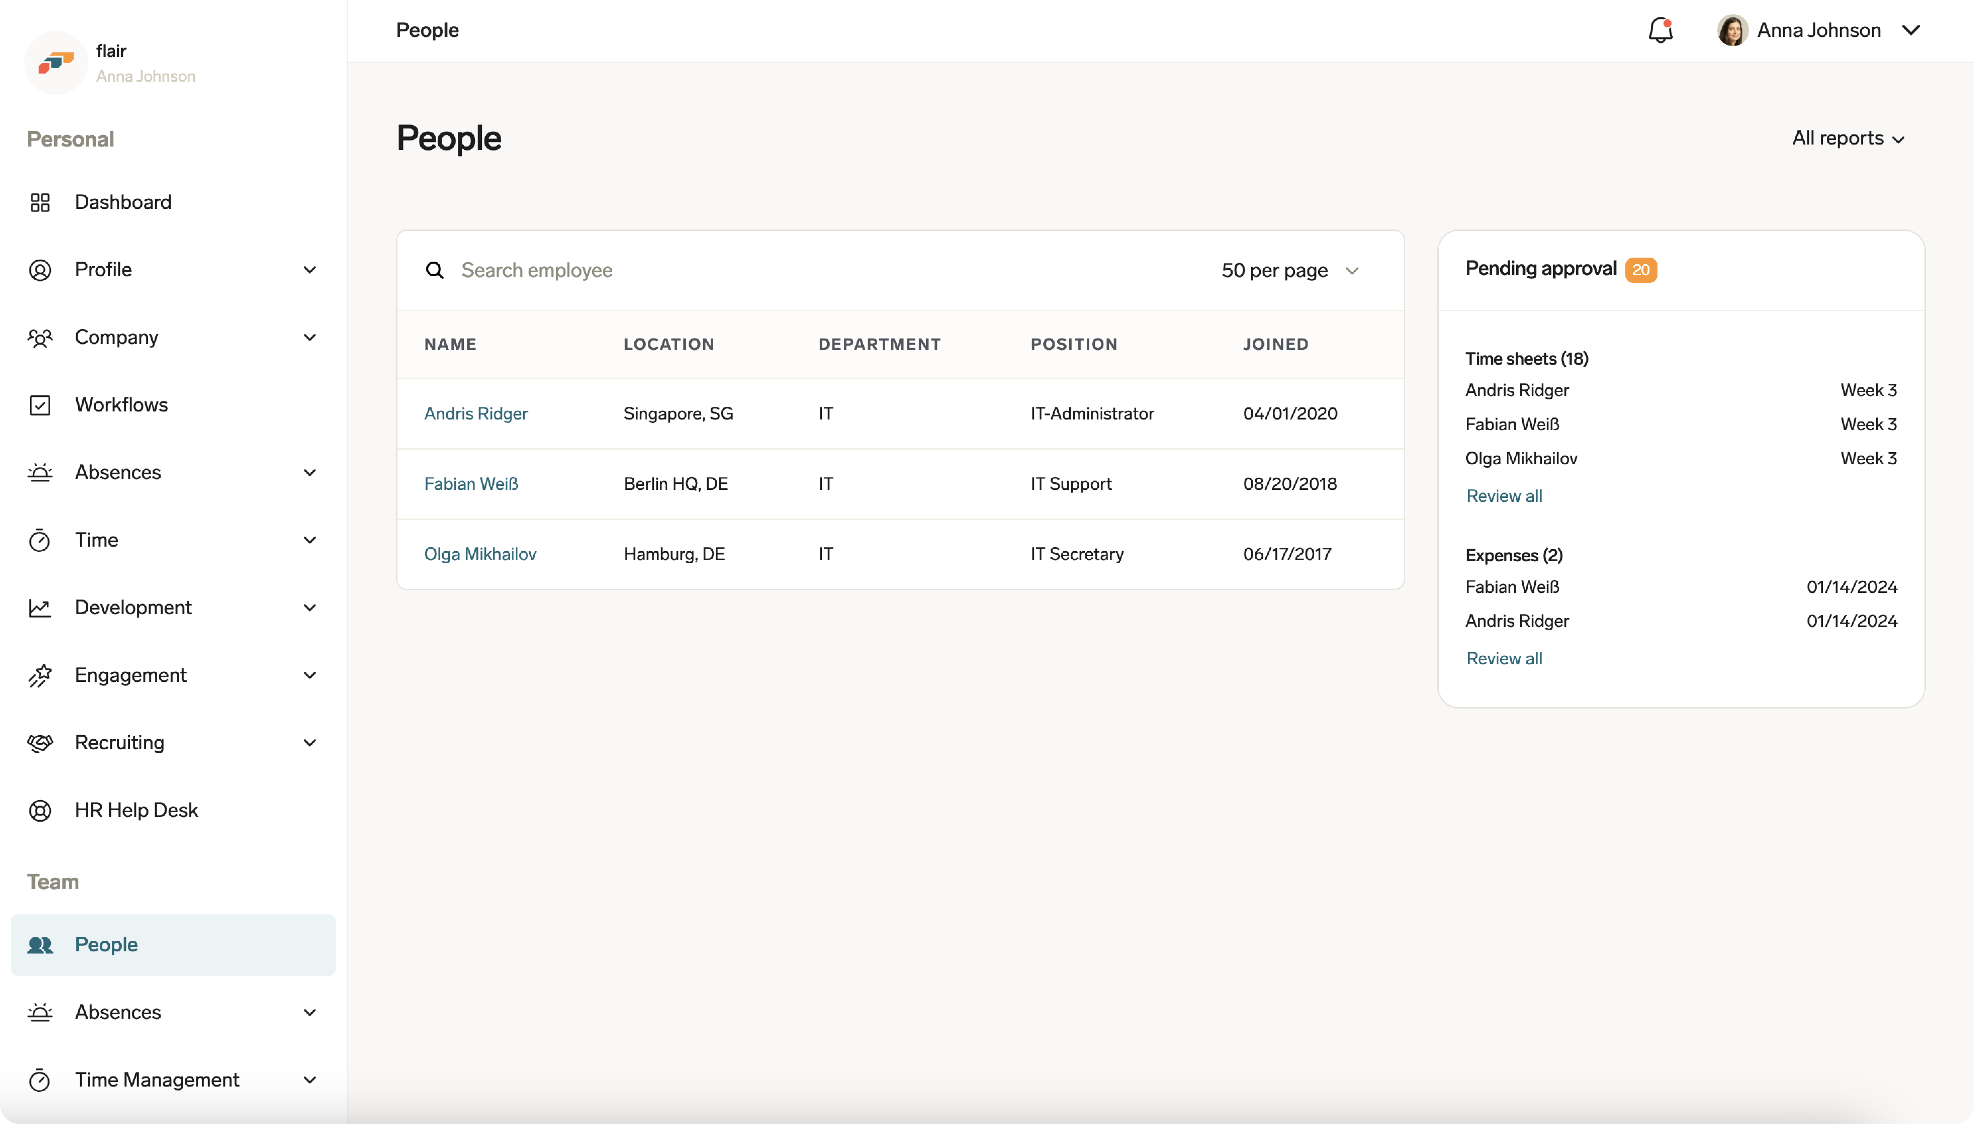Click Review all under Time sheets
Image resolution: width=1974 pixels, height=1124 pixels.
click(1502, 496)
